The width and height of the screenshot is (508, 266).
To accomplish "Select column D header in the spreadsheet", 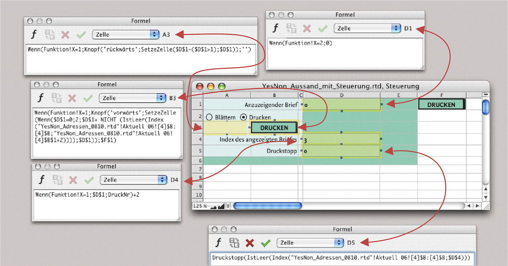I will point(341,95).
